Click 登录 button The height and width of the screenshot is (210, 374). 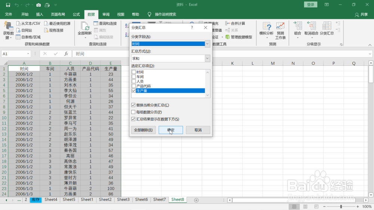pyautogui.click(x=310, y=4)
